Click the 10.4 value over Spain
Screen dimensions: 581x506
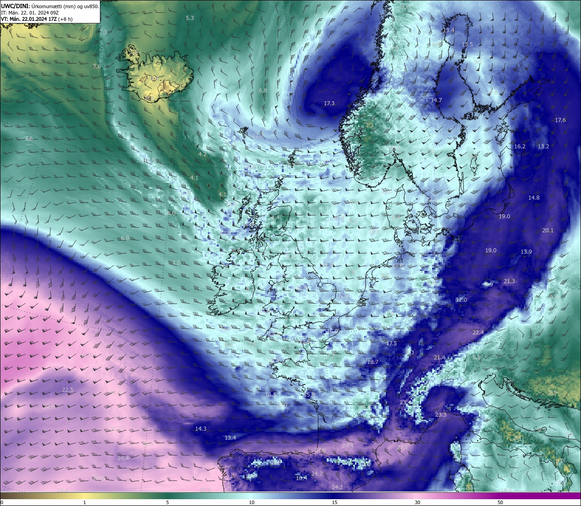point(301,478)
